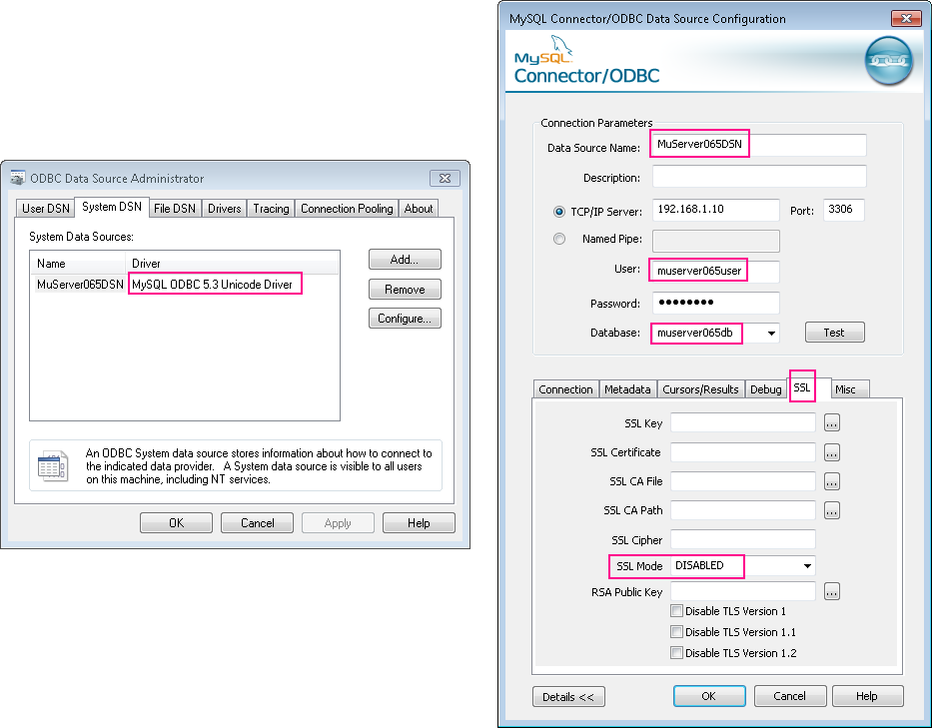This screenshot has height=728, width=932.
Task: Click the SSL CA File input field
Action: click(x=743, y=480)
